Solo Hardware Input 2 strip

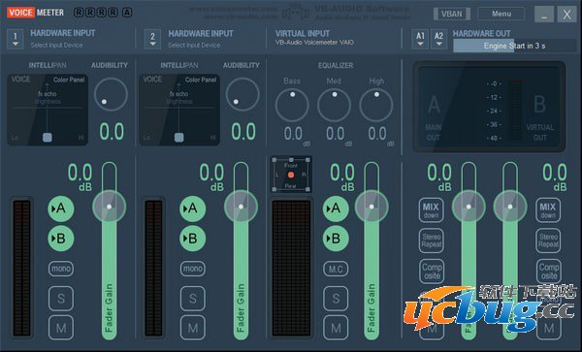pos(193,299)
